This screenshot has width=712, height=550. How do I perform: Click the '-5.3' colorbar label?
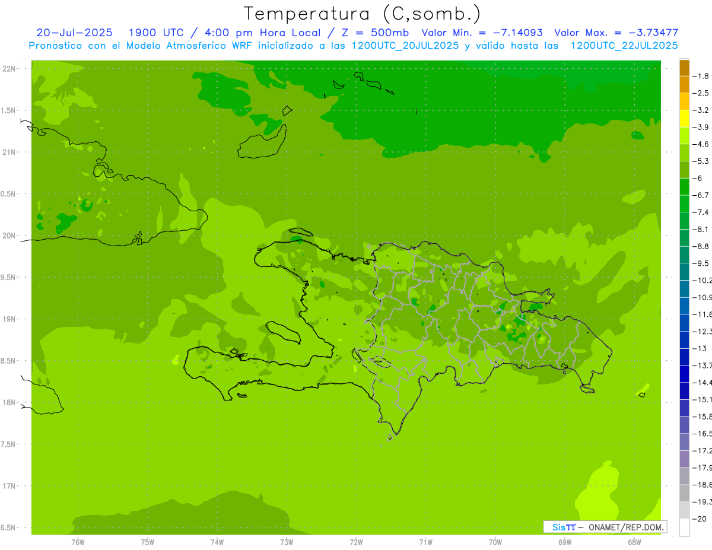(700, 161)
